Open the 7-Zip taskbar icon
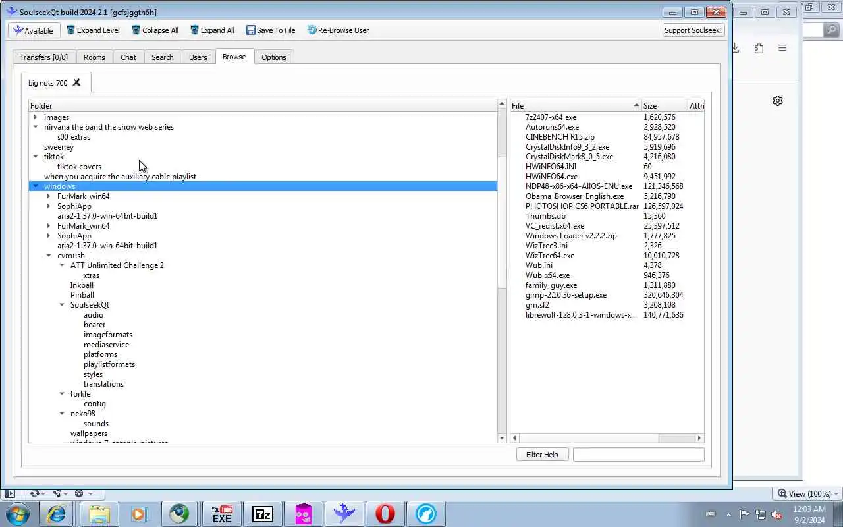The width and height of the screenshot is (843, 527). pyautogui.click(x=263, y=514)
